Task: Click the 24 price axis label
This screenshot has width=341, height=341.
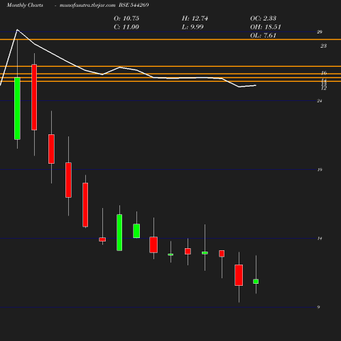Action: [x=319, y=101]
